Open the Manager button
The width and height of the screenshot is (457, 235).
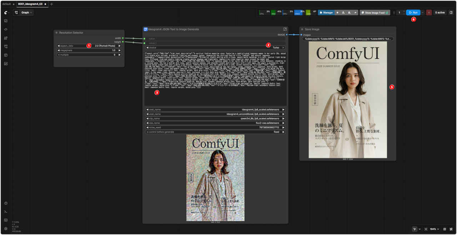(326, 12)
